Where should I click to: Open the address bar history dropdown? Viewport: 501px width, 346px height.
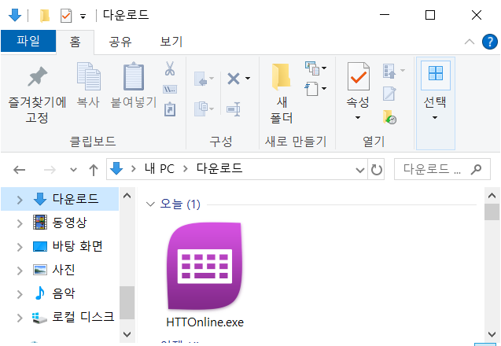click(x=360, y=170)
